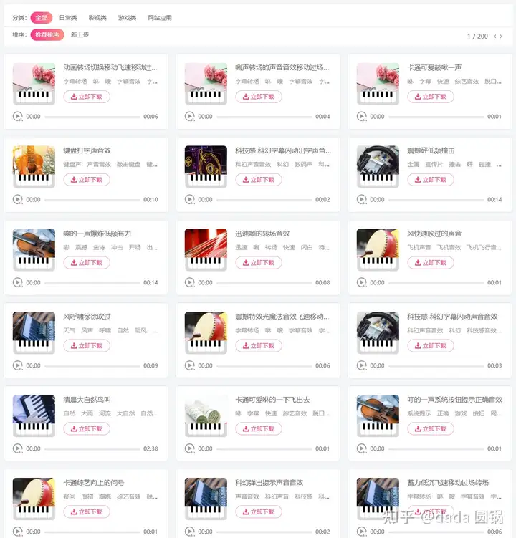Viewport: 516px width, 538px height.
Task: Play the 迅速唰的转场音效 clip
Action: coord(189,282)
